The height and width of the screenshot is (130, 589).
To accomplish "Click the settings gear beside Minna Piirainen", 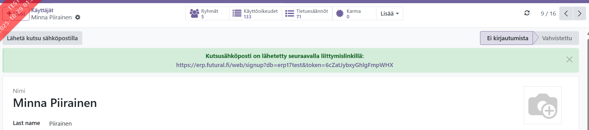I will pyautogui.click(x=78, y=17).
